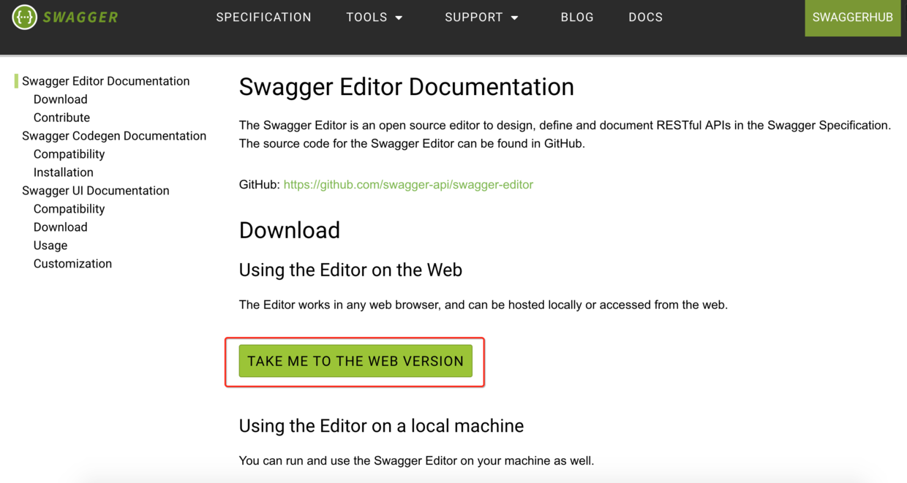Viewport: 907px width, 483px height.
Task: Open Usage in the sidebar
Action: 50,246
